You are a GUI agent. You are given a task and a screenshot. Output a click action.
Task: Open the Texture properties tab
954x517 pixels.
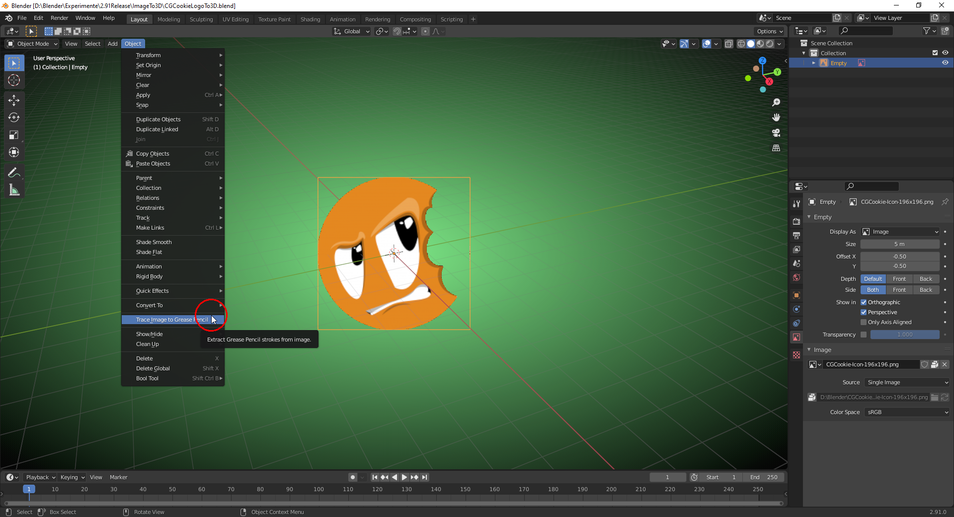click(796, 355)
